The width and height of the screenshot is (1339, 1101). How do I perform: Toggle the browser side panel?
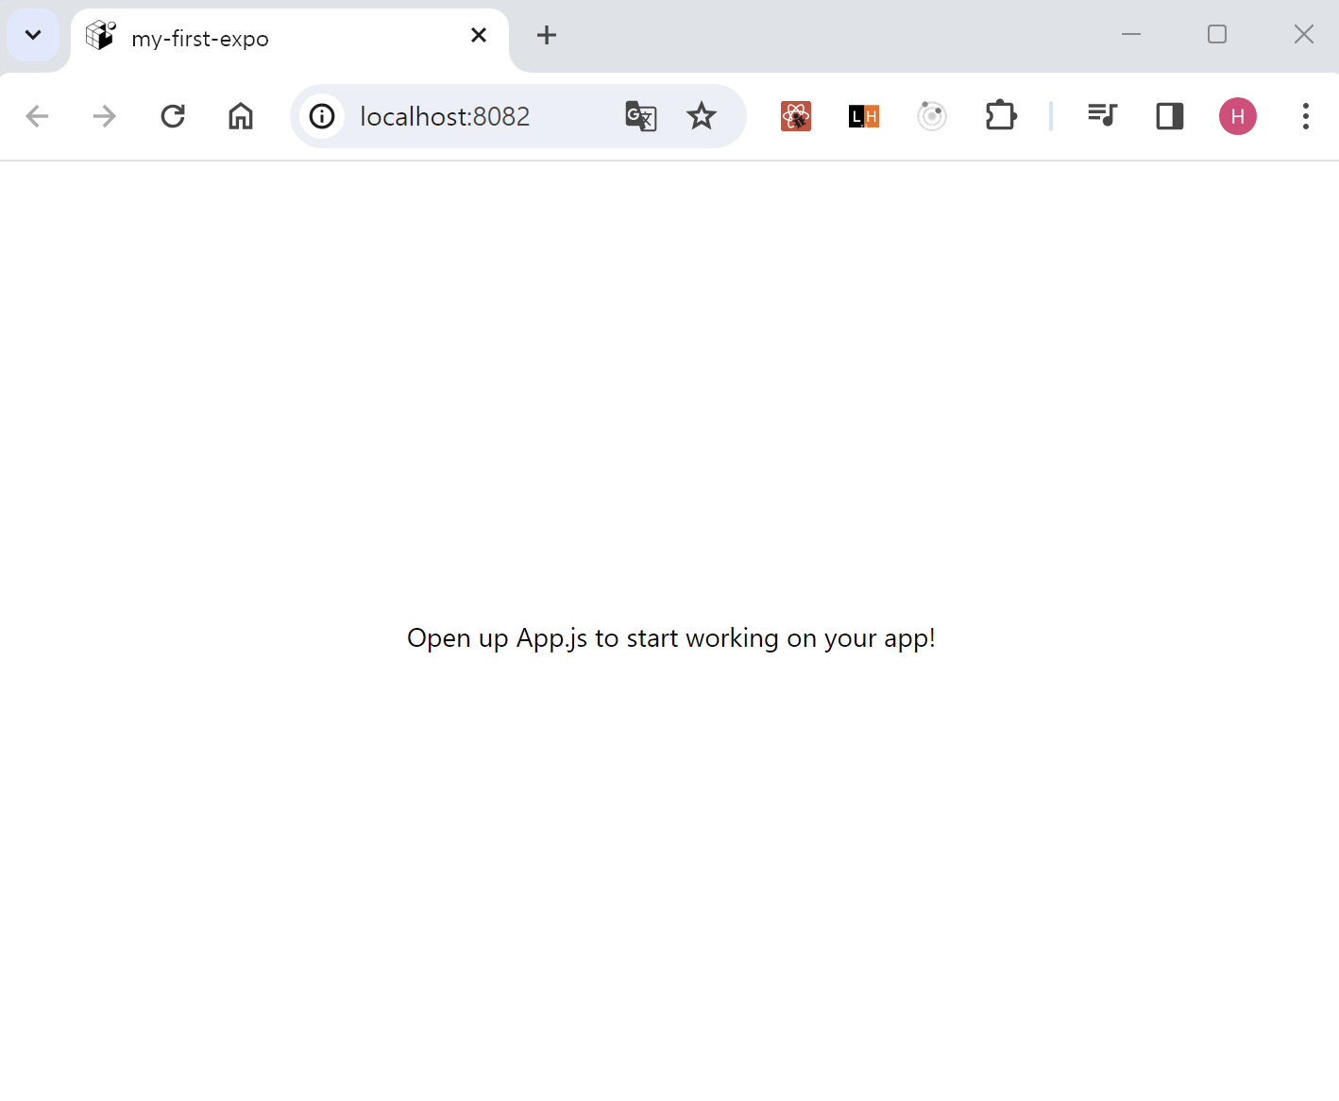point(1169,115)
